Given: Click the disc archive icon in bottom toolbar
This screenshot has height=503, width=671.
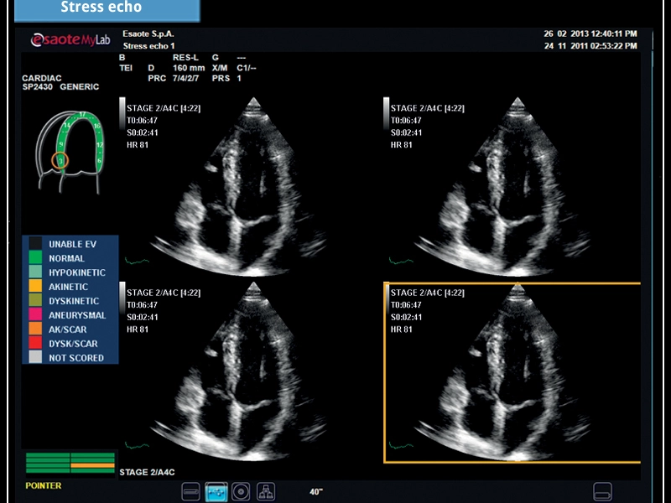Looking at the screenshot, I should coord(242,490).
